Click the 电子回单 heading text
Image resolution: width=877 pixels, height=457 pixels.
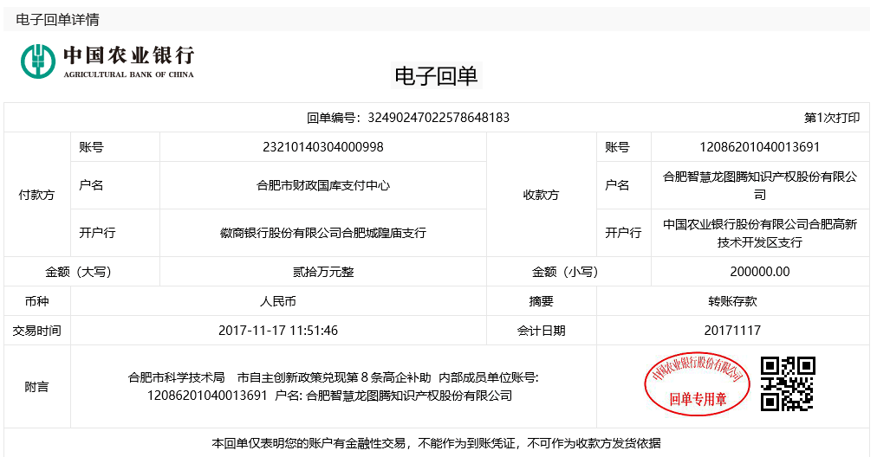pyautogui.click(x=436, y=76)
